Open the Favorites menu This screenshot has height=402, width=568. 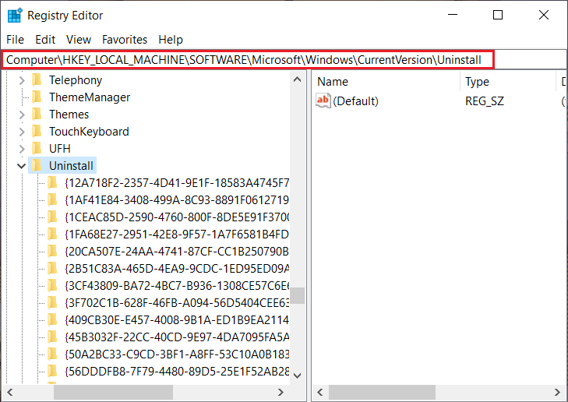pos(125,40)
